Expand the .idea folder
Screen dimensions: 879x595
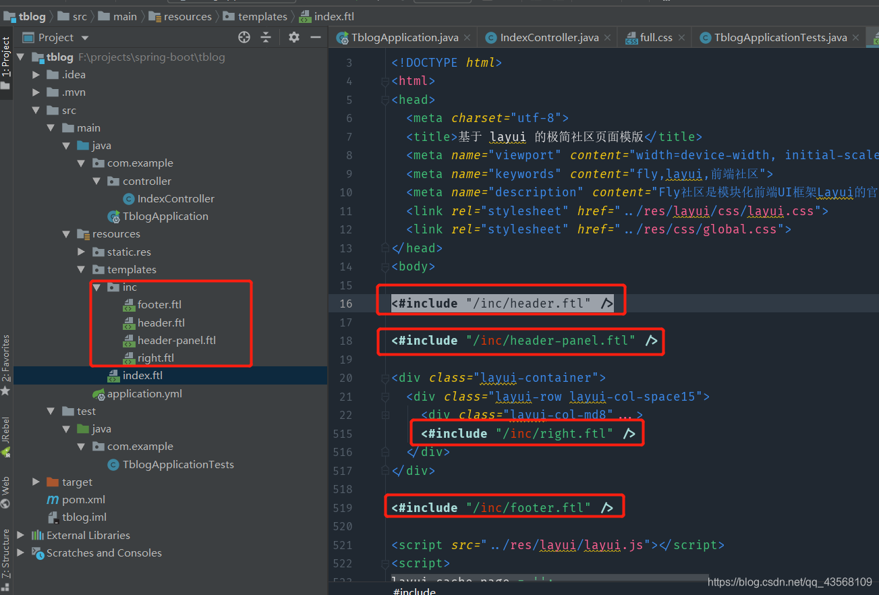[36, 75]
